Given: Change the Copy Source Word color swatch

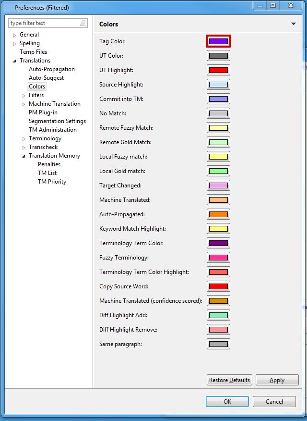Looking at the screenshot, I should [x=218, y=286].
